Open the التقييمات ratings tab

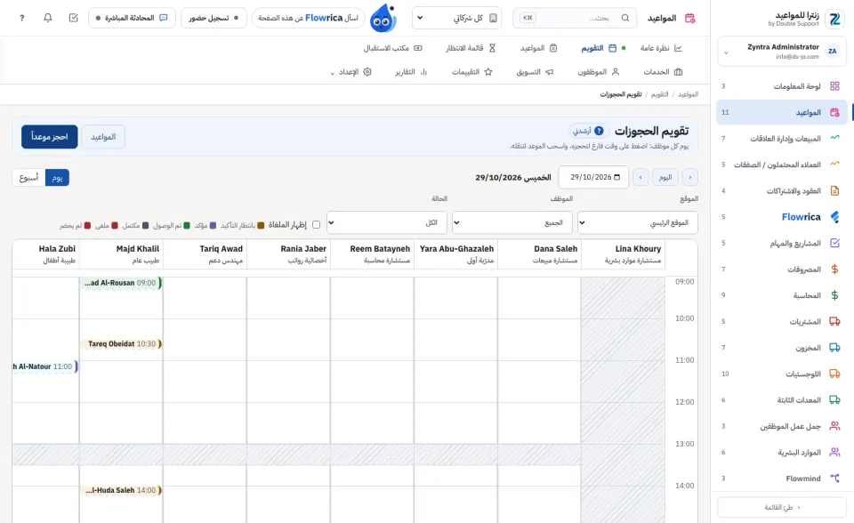[x=471, y=72]
